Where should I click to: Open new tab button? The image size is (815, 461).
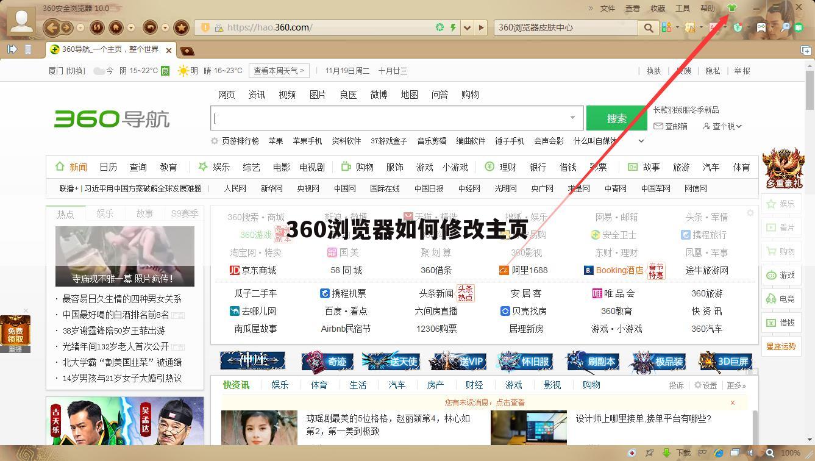click(187, 51)
